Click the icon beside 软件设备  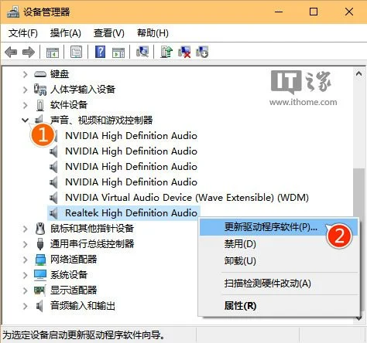pyautogui.click(x=40, y=105)
